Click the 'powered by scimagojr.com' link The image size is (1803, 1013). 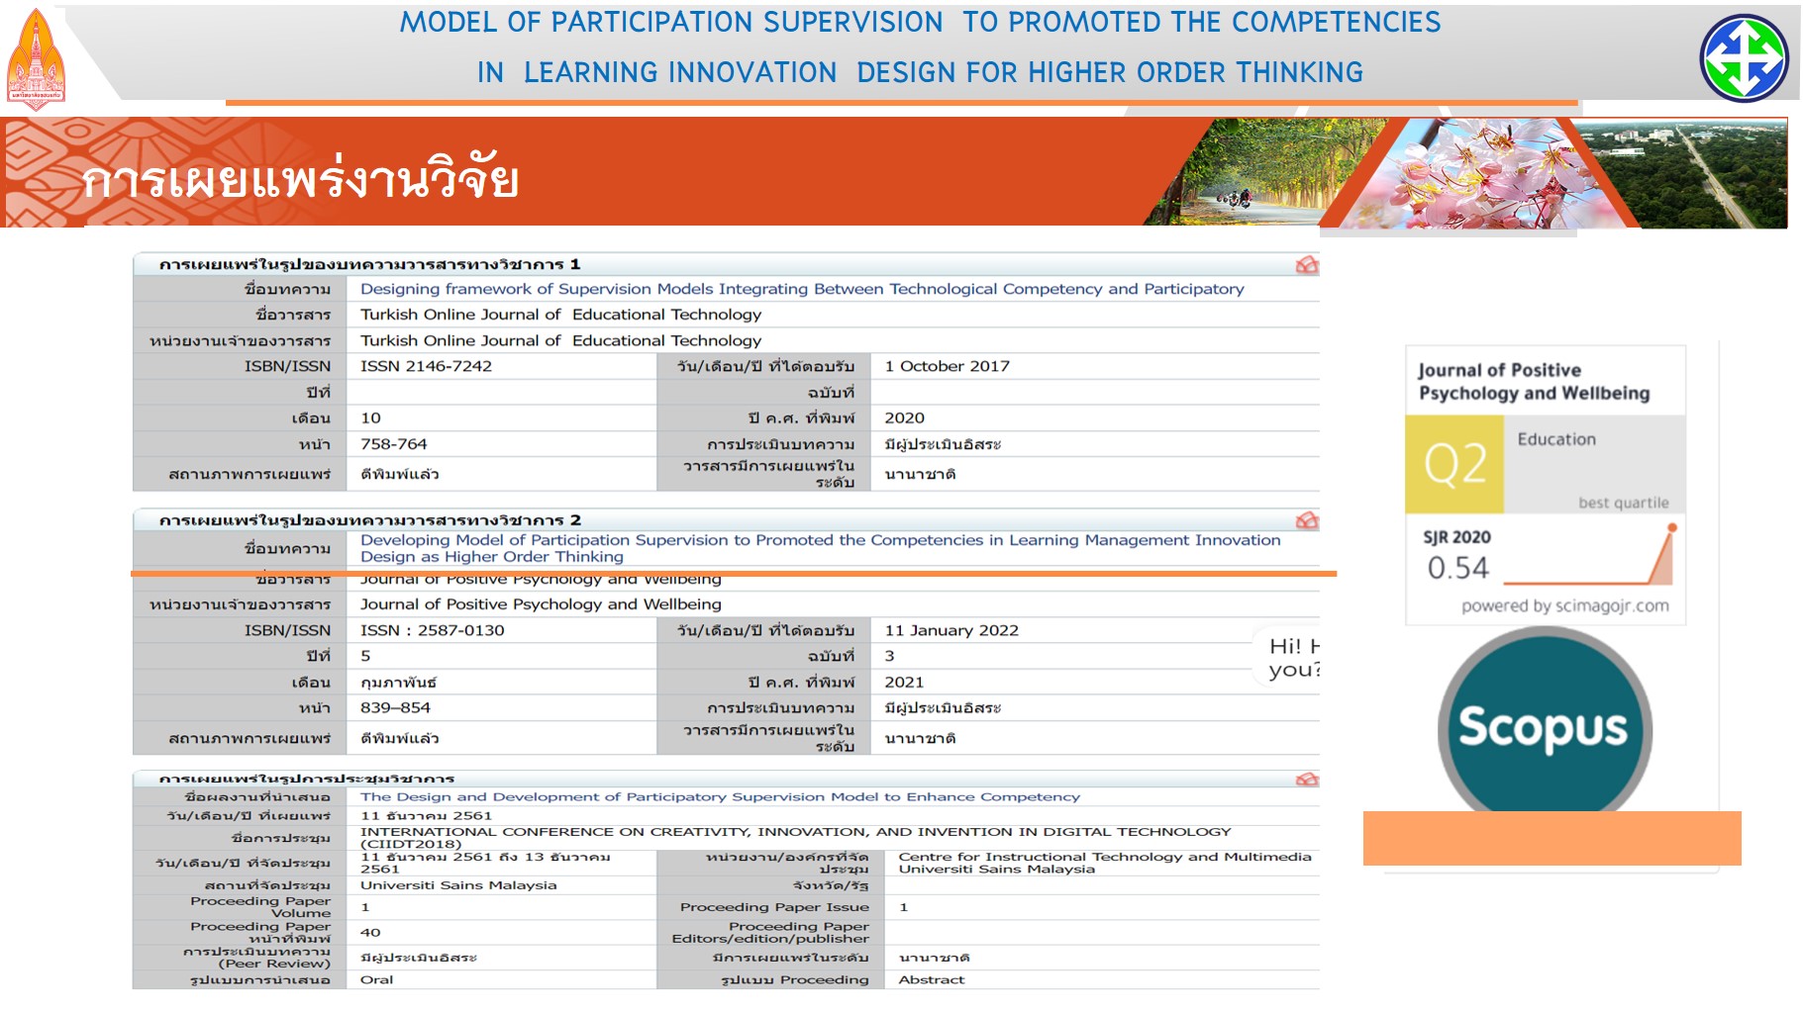coord(1564,605)
